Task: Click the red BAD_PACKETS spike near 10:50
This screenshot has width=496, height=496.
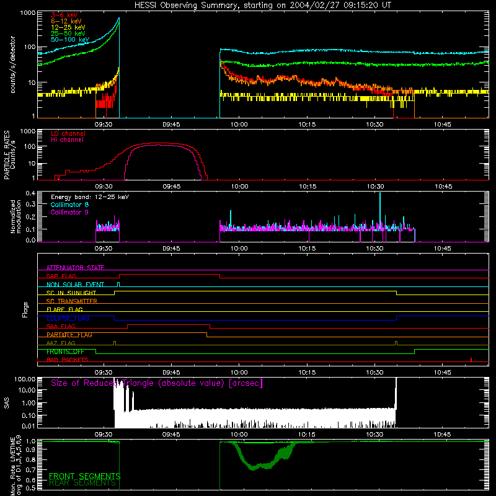Action: pos(471,360)
